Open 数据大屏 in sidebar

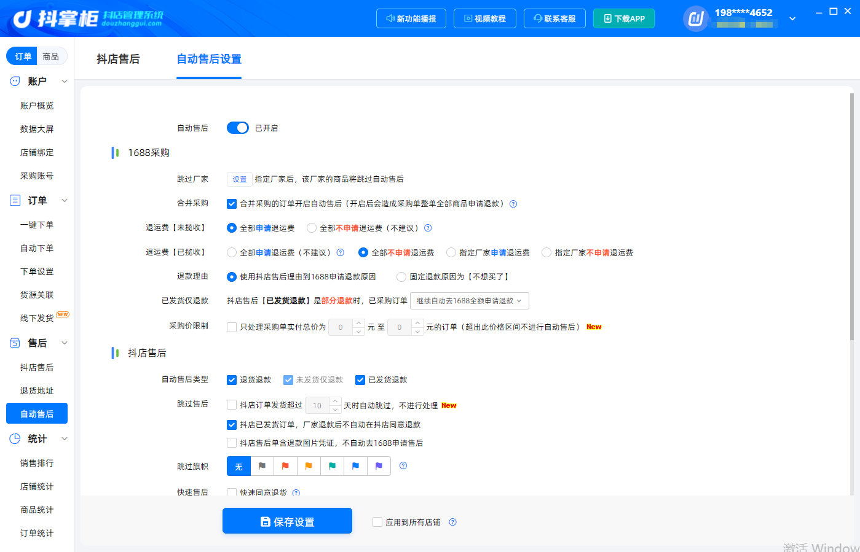37,129
